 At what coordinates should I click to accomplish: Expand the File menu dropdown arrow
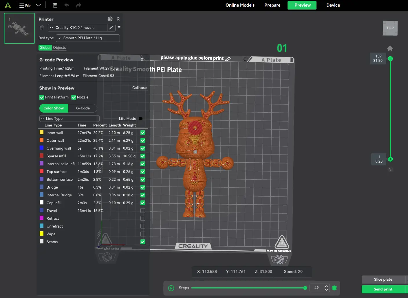(x=38, y=5)
